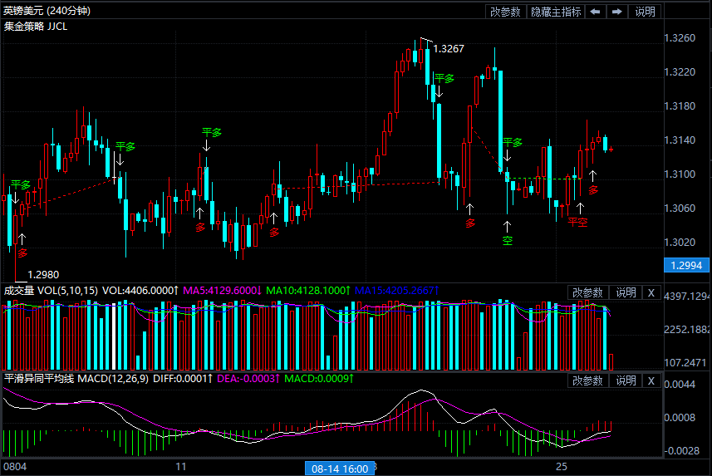Open 说明 in the MACD panel
This screenshot has height=476, width=712.
(626, 380)
